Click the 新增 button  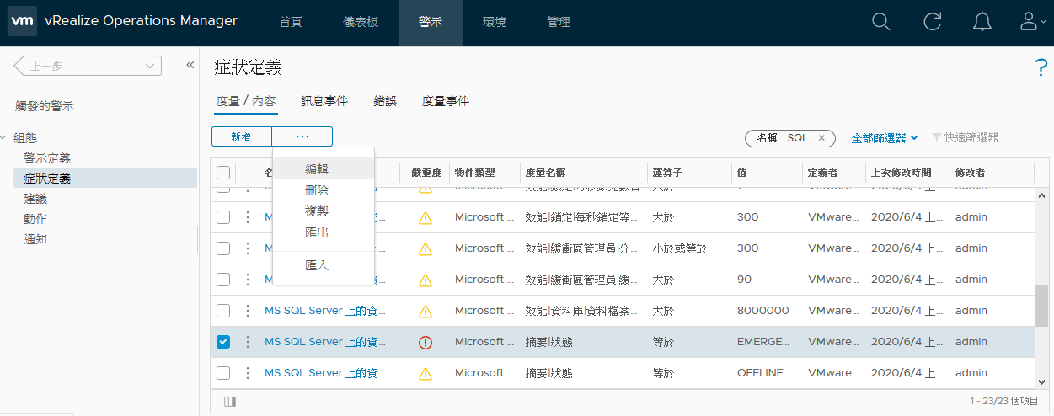241,136
